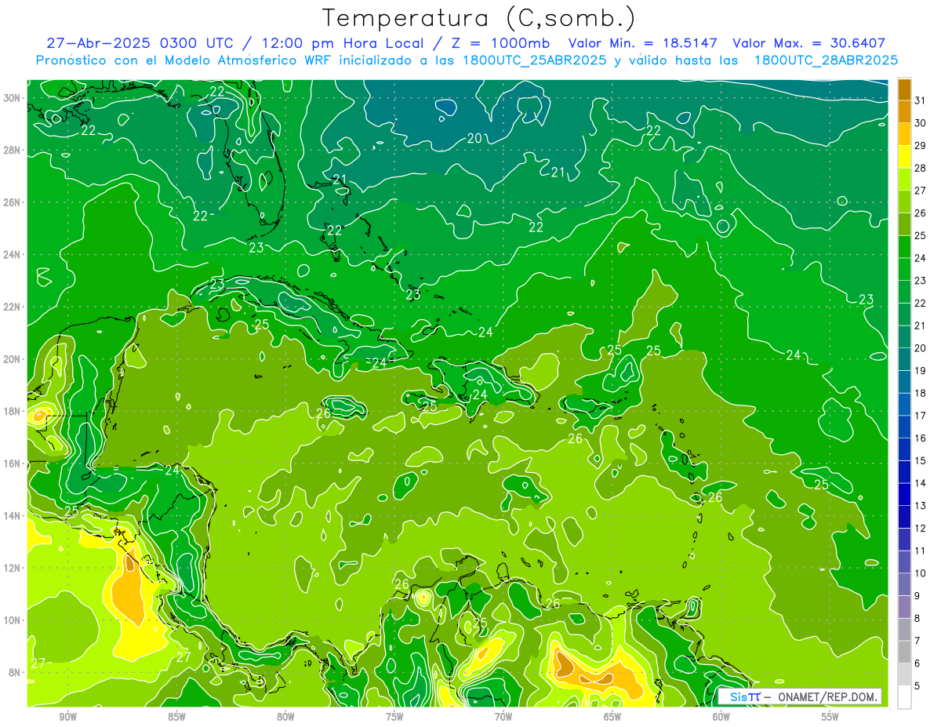Click the 80W longitude axis label
Image resolution: width=941 pixels, height=727 pixels.
click(285, 717)
